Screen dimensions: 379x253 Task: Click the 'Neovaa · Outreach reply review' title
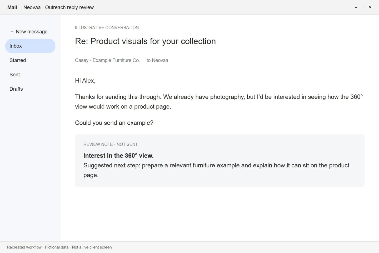(x=58, y=7)
